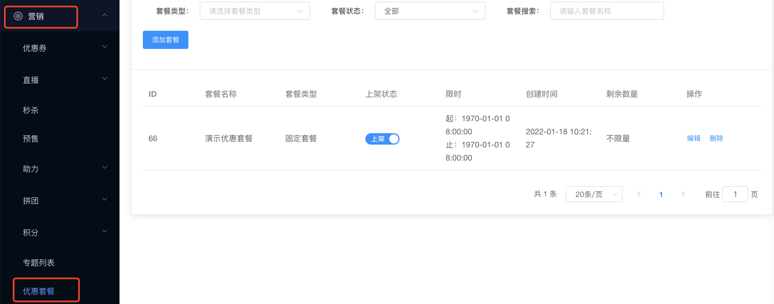The height and width of the screenshot is (304, 774).
Task: Click the 营销 marketing icon in sidebar
Action: [x=18, y=16]
